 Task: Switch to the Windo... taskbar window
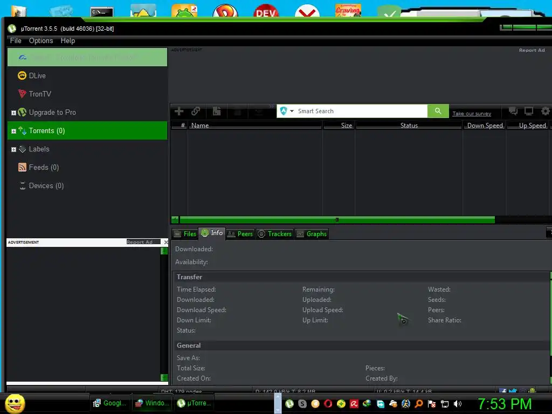point(152,403)
